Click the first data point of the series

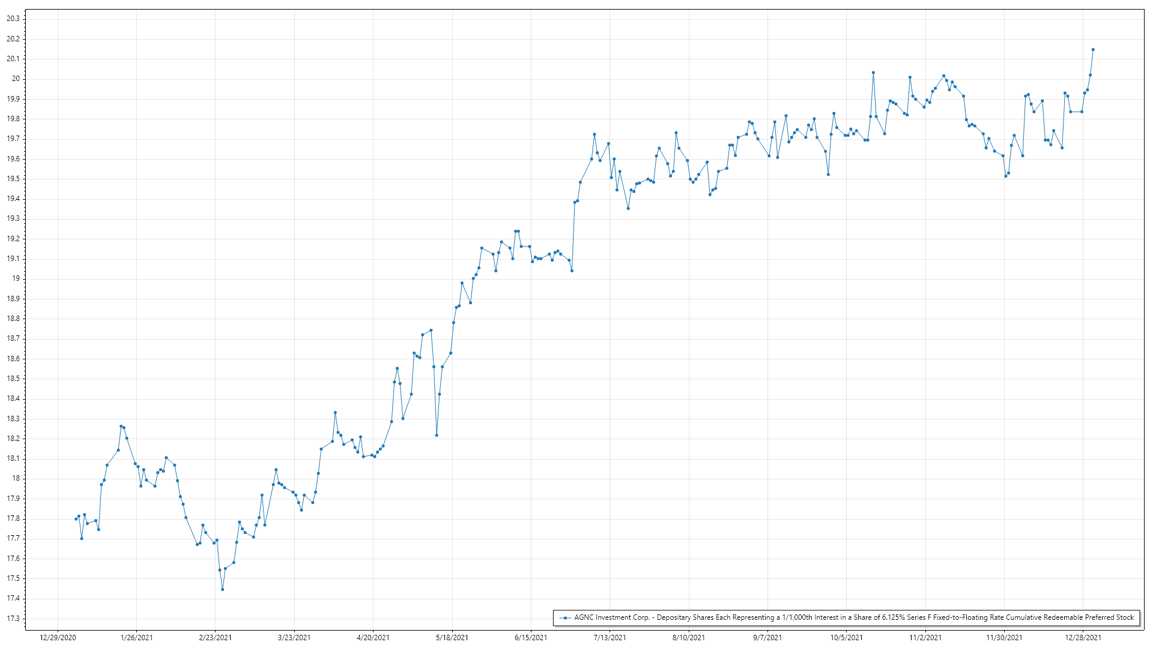[76, 519]
